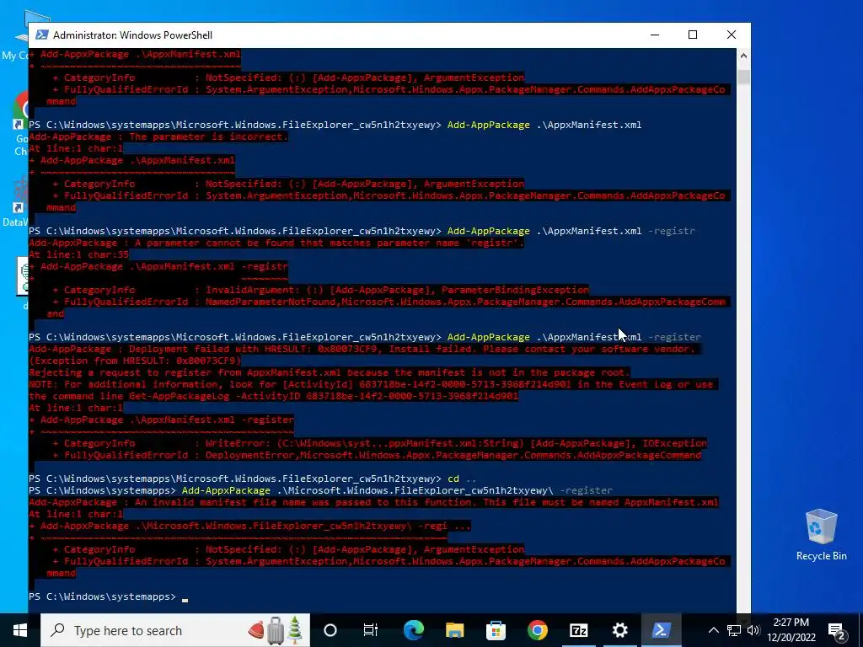
Task: Click 'NamedParameterNotFound' FullyQualifiedErrorId line
Action: [x=389, y=302]
